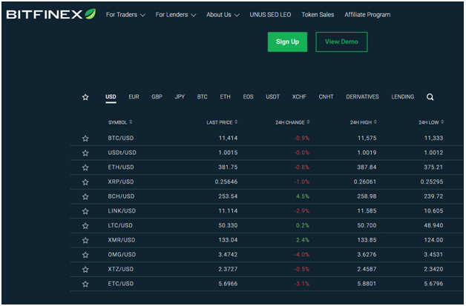Click the View Demo button
The image size is (466, 306).
pos(341,41)
